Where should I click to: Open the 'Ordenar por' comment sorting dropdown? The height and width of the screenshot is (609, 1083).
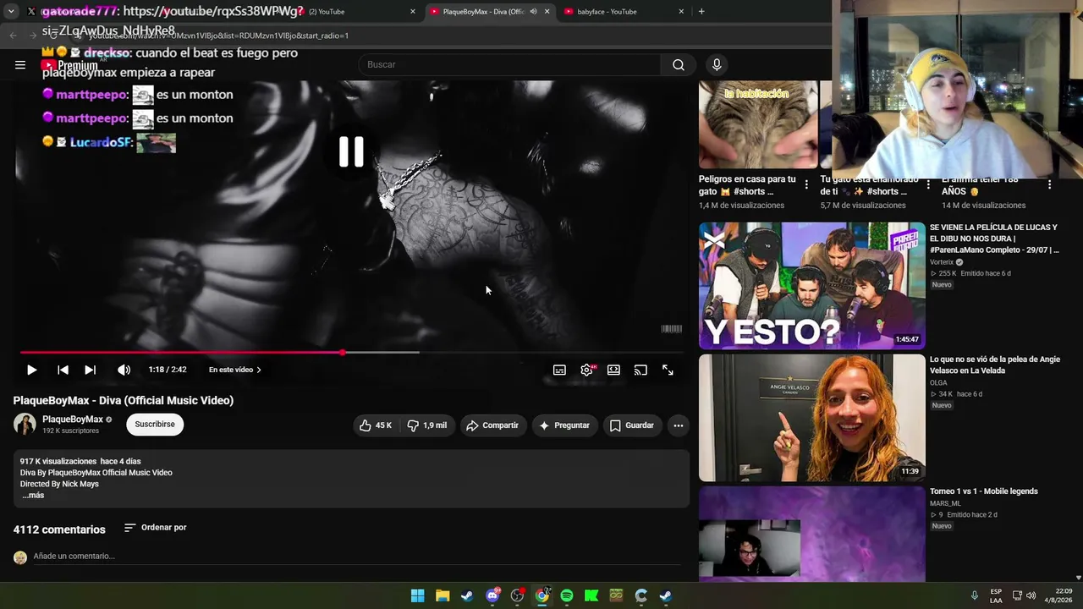(155, 528)
